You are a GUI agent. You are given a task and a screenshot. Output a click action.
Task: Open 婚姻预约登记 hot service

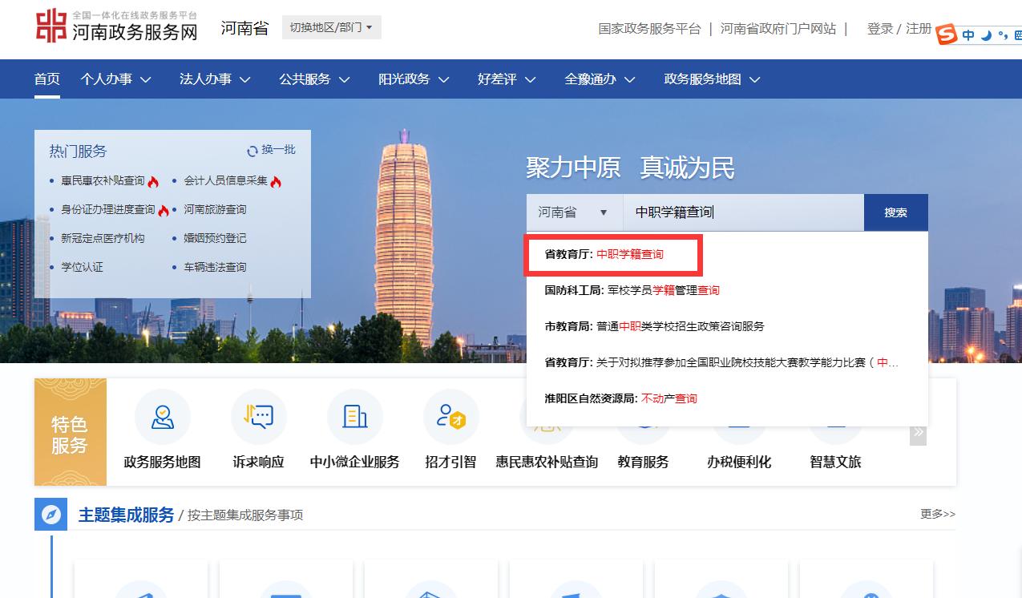(x=215, y=239)
